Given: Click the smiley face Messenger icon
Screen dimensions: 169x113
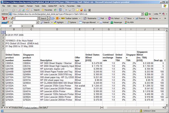Looking at the screenshot, I should pyautogui.click(x=81, y=10).
